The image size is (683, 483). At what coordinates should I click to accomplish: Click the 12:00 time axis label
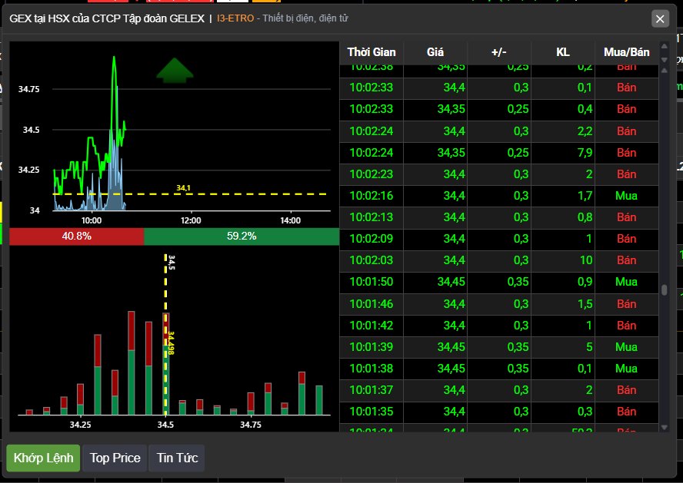[191, 221]
